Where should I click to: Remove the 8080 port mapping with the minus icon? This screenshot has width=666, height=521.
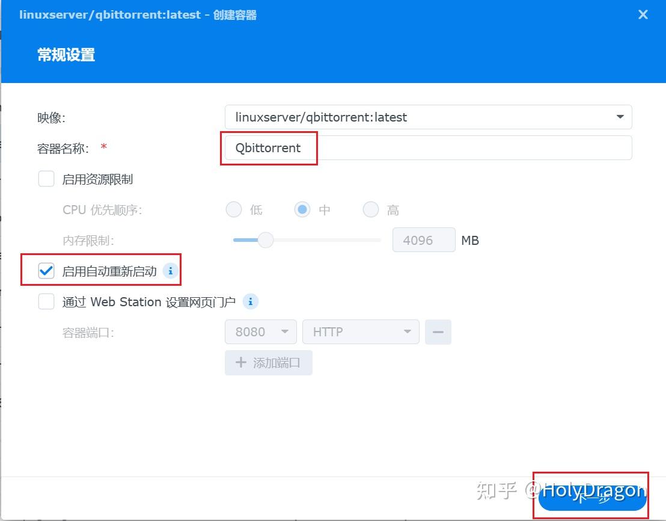(x=438, y=331)
